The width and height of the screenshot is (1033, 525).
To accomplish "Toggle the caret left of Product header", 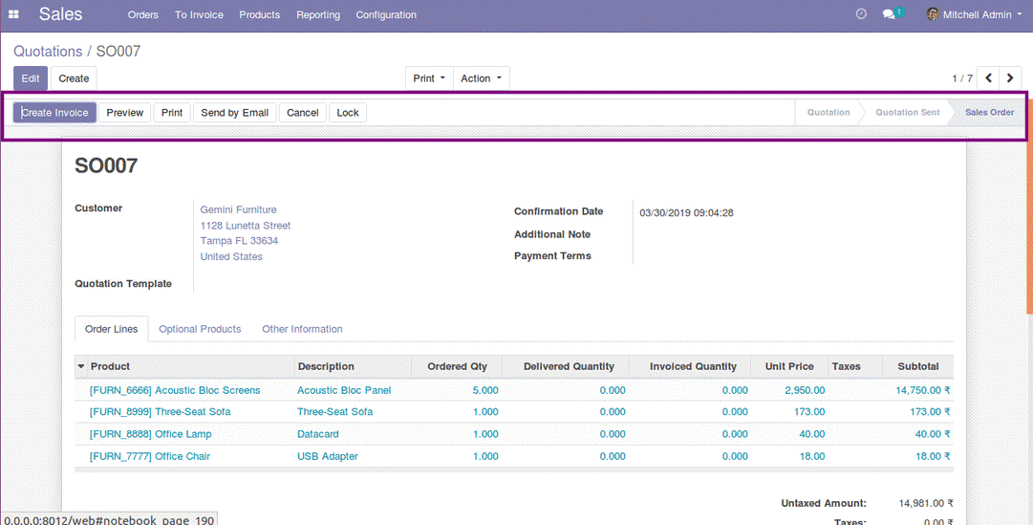I will [x=81, y=366].
